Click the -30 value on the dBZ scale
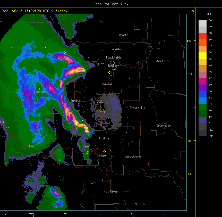This screenshot has height=217, width=222. 211,136
